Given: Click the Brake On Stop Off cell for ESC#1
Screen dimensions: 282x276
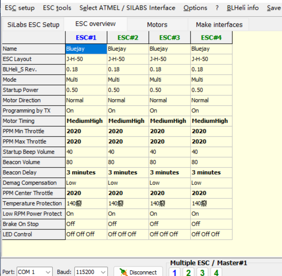Looking at the screenshot, I should (86, 224).
